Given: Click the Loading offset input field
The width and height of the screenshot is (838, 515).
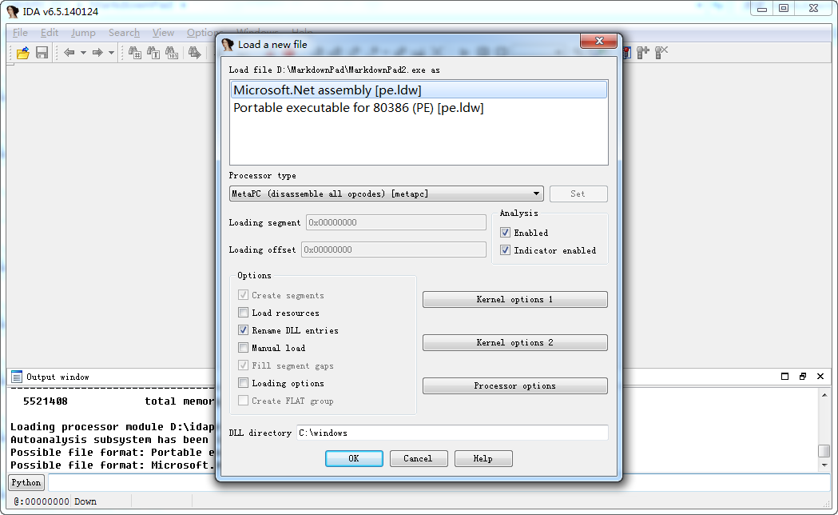Looking at the screenshot, I should [x=393, y=250].
